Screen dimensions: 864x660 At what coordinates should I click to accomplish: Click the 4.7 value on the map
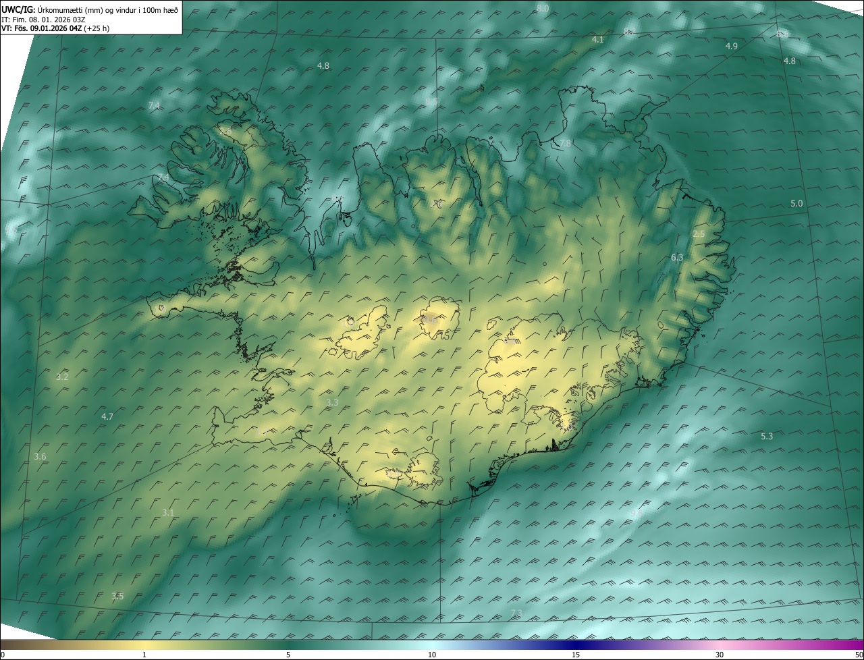tap(107, 417)
